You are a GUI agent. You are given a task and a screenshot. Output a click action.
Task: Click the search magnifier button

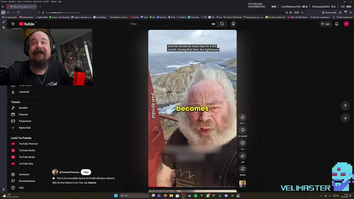tap(222, 24)
